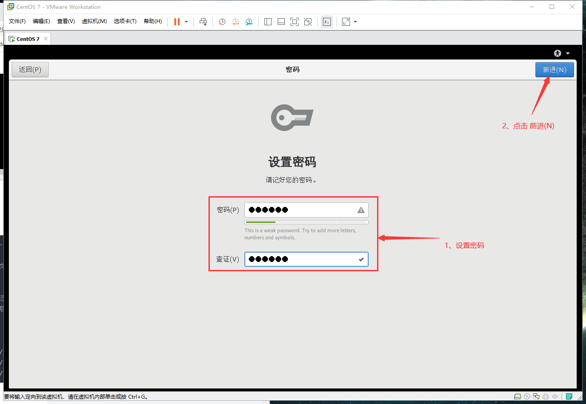This screenshot has height=404, width=586.
Task: Open the 查看(V) menu
Action: [66, 21]
